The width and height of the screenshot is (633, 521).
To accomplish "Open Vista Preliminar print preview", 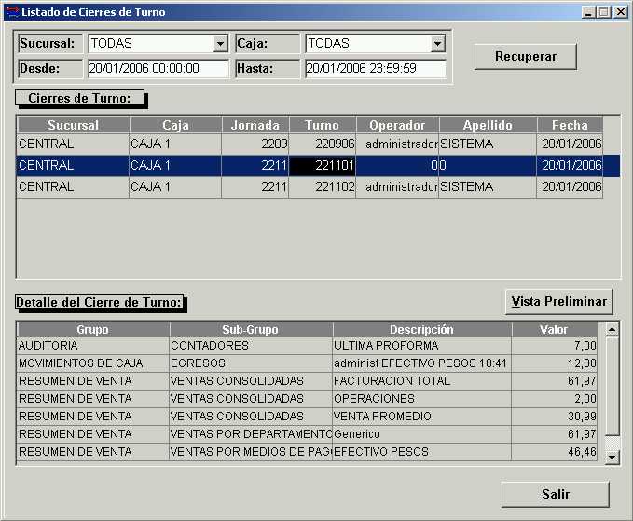I will point(559,301).
